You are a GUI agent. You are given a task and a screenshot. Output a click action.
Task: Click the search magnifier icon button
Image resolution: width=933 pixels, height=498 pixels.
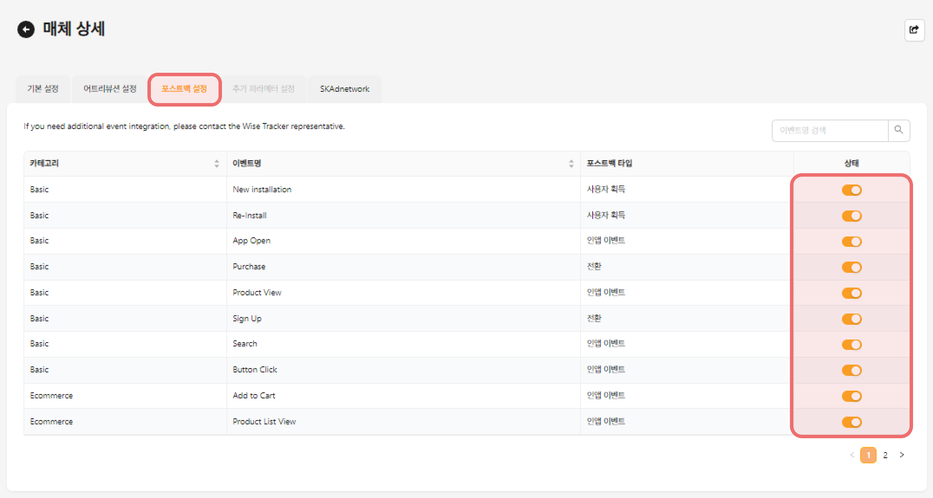[899, 130]
